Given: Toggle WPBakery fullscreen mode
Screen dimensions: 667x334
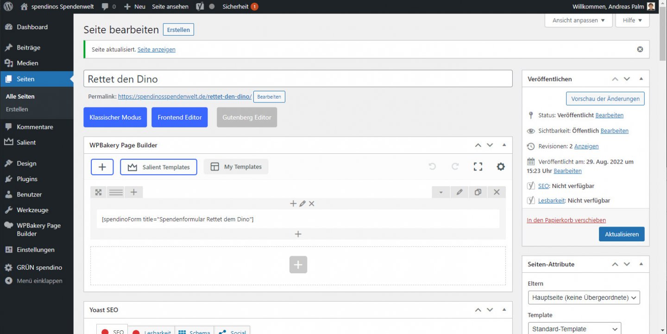Looking at the screenshot, I should [x=478, y=167].
